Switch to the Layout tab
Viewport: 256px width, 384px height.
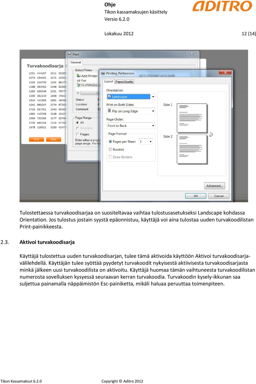pyautogui.click(x=109, y=81)
